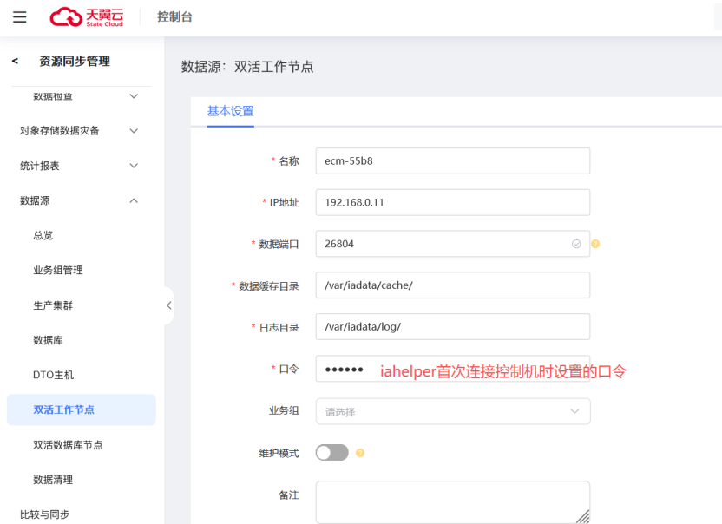Open 业务组管理 from the sidebar
This screenshot has width=722, height=524.
[x=58, y=270]
